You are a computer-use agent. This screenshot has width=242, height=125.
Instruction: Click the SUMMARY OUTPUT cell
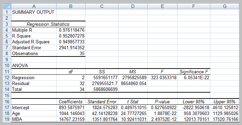click(x=34, y=12)
